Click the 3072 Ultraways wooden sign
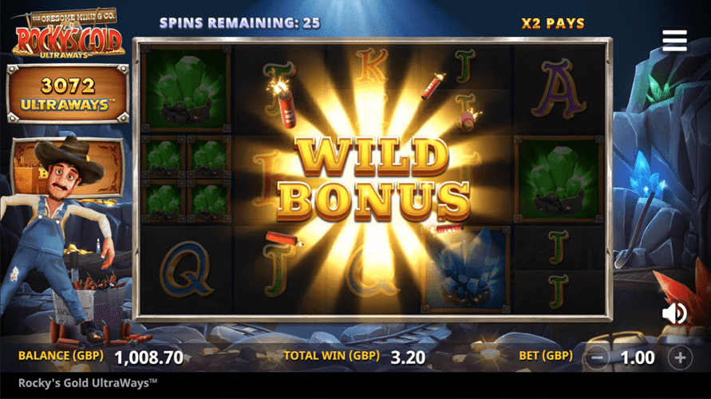This screenshot has width=711, height=399. (x=68, y=94)
